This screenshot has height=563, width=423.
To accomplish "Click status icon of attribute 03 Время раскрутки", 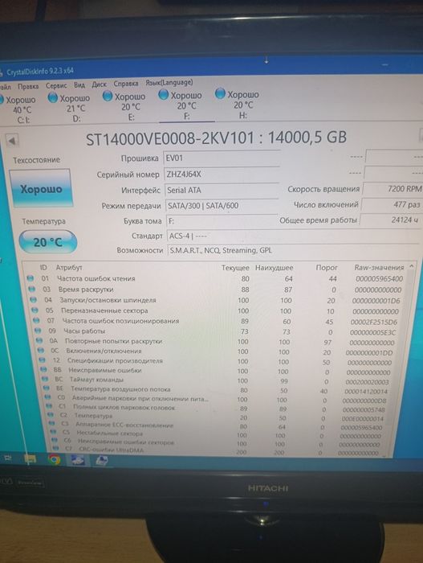I will [31, 289].
